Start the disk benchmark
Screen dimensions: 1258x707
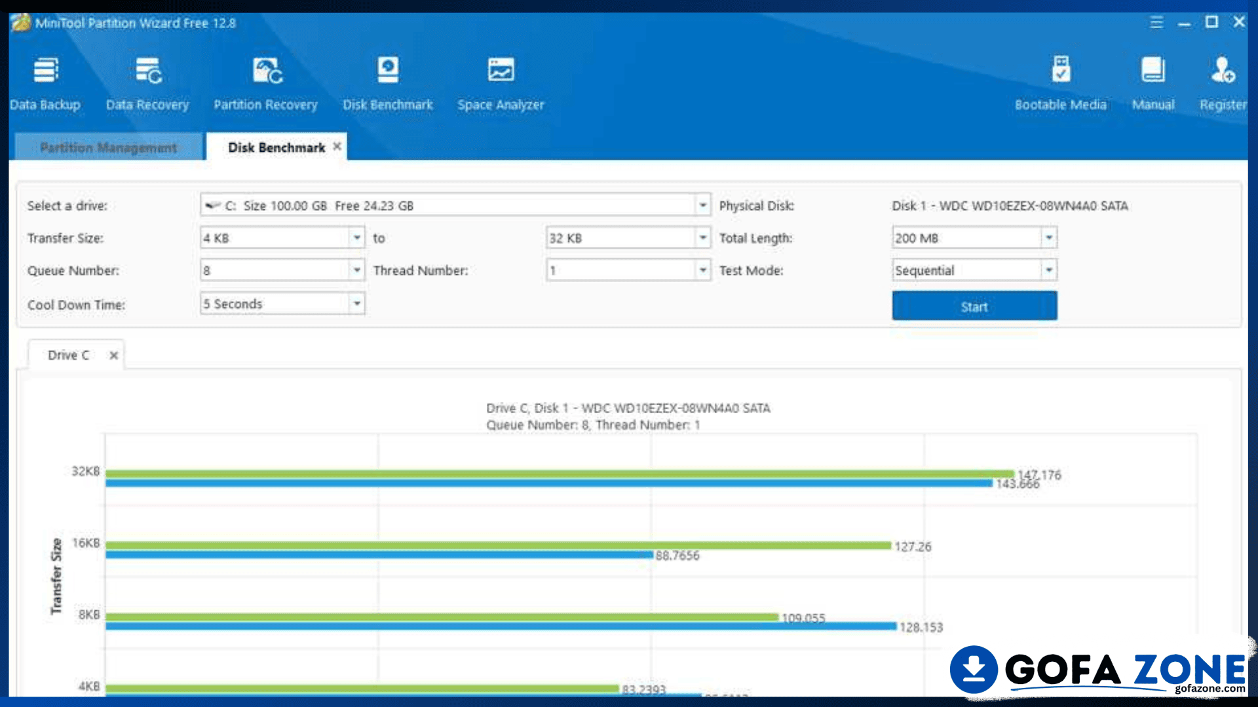974,306
